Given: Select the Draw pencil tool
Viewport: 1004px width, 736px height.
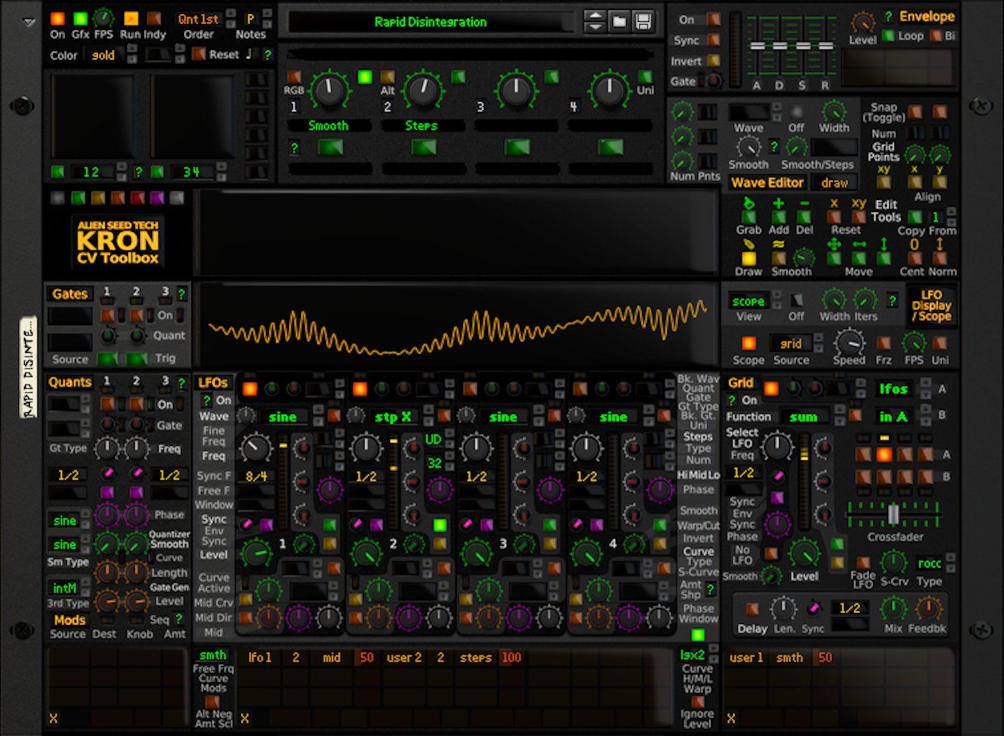Looking at the screenshot, I should click(x=748, y=257).
